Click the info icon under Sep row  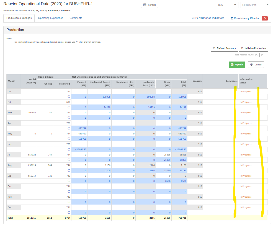click(69, 181)
